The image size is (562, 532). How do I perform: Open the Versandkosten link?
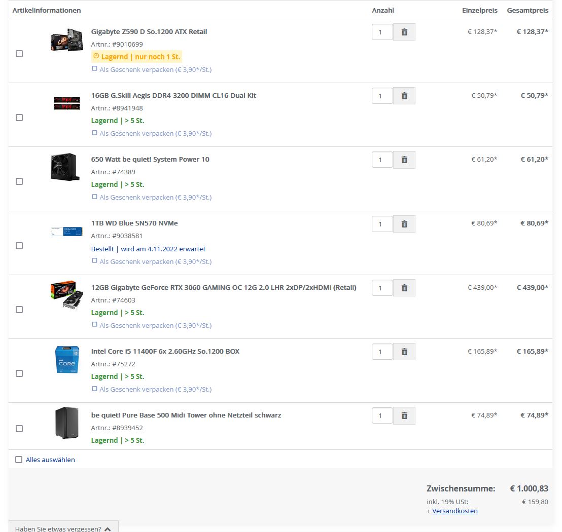[x=454, y=511]
